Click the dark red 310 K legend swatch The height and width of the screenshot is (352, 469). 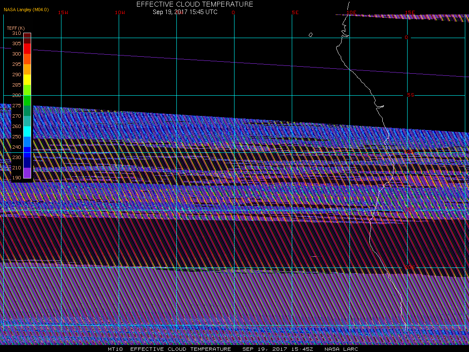(x=27, y=36)
